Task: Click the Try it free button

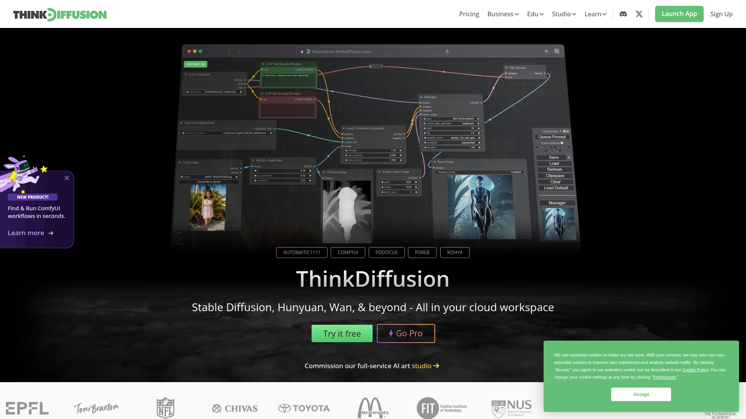Action: click(342, 334)
